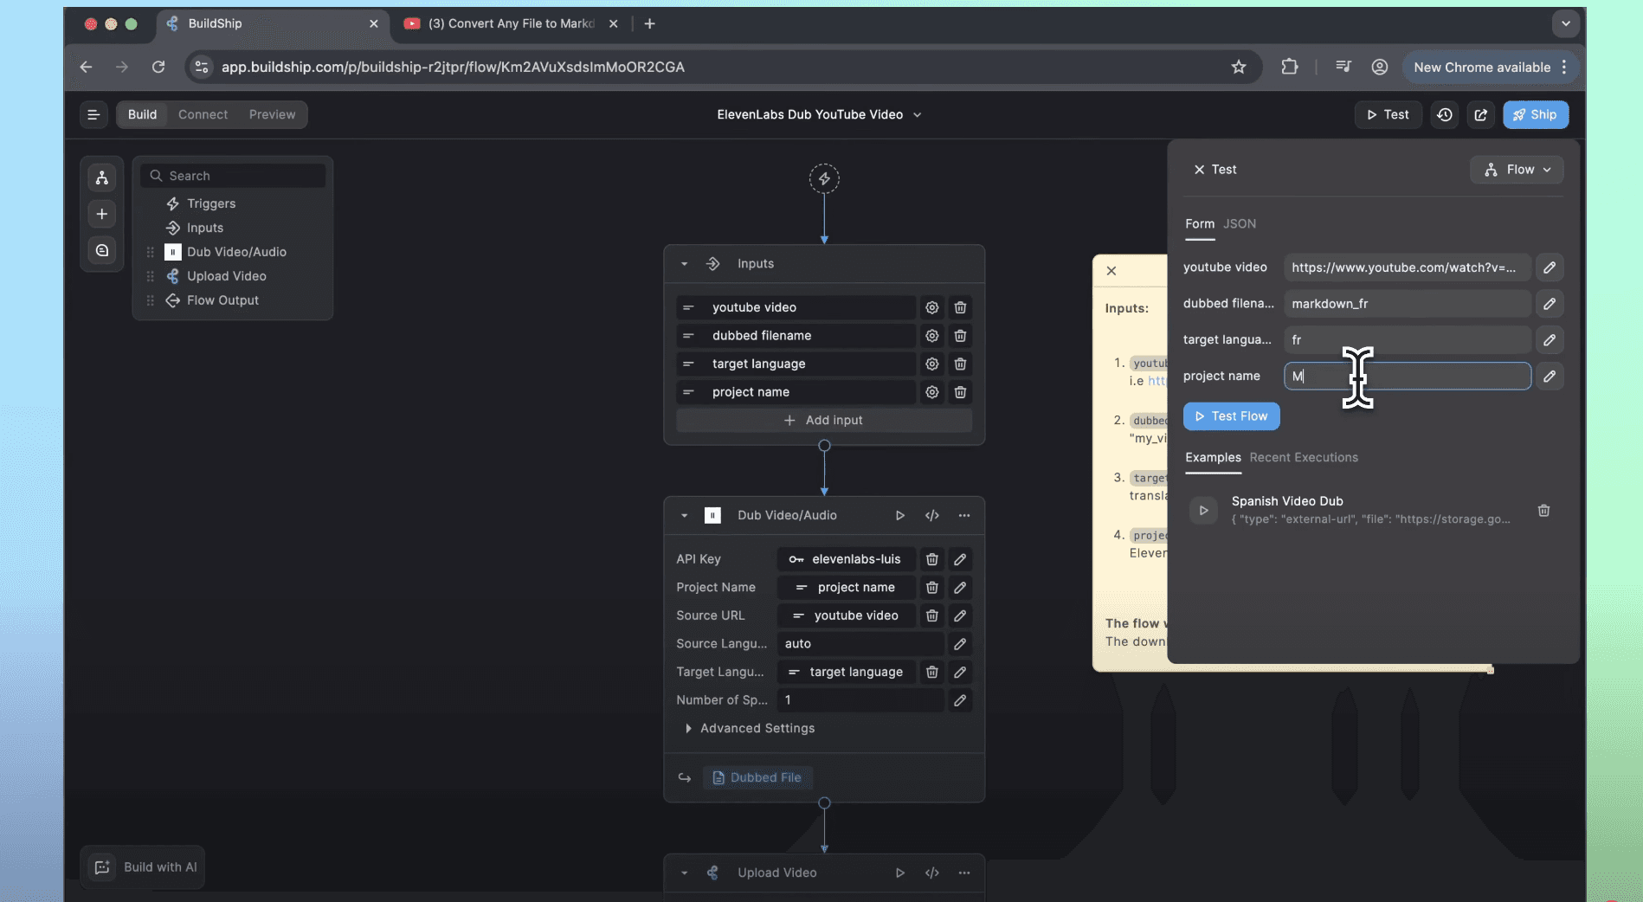Click the Test button in top bar

(x=1388, y=114)
